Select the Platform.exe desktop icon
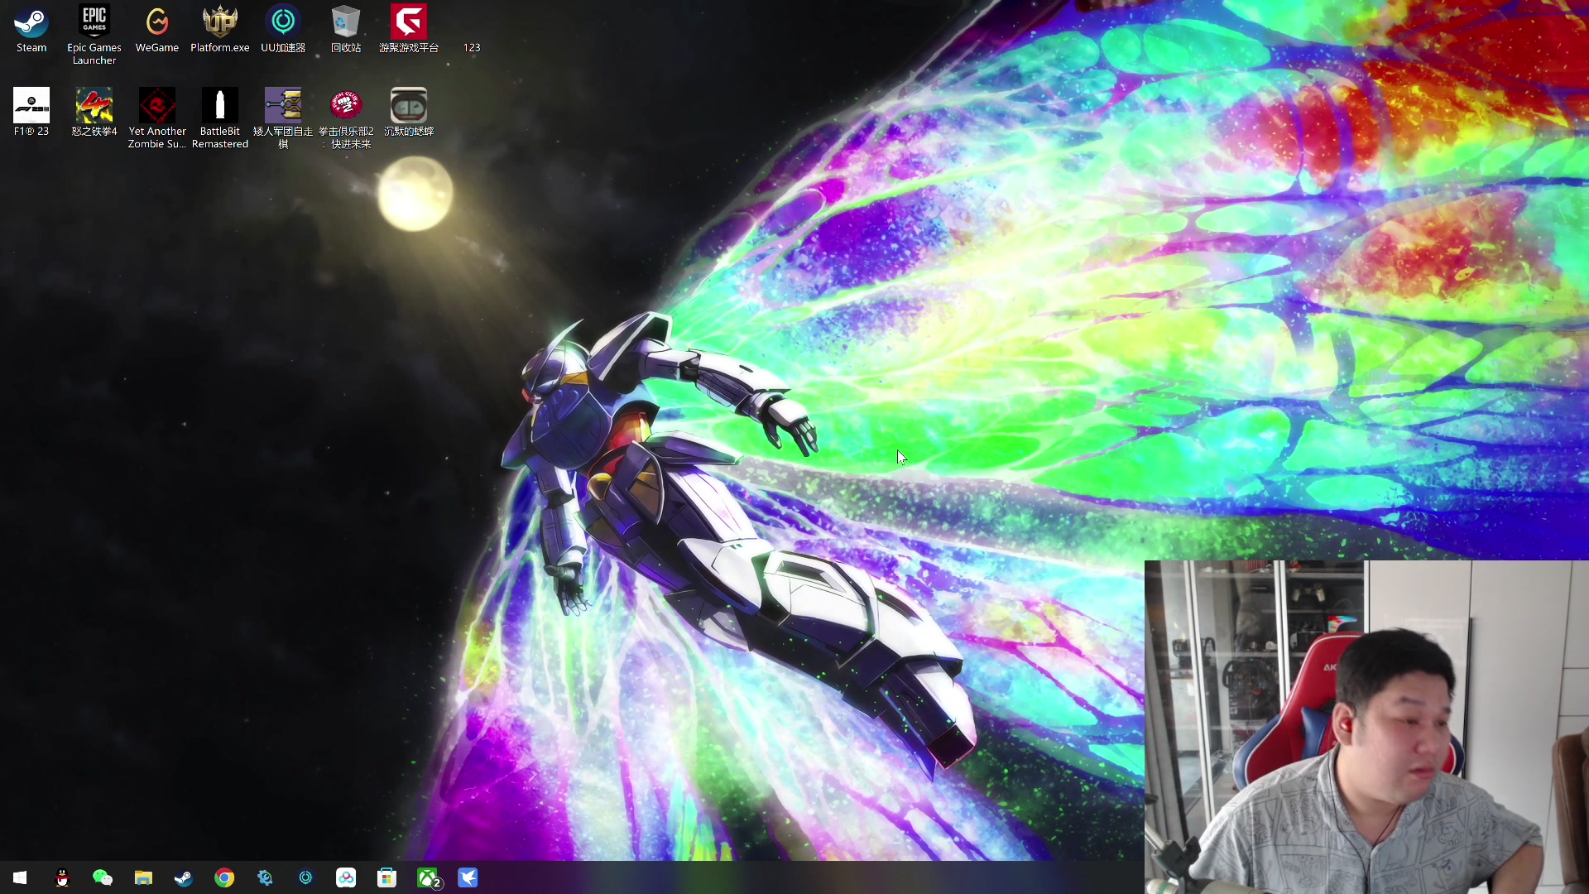The height and width of the screenshot is (894, 1589). (x=220, y=30)
